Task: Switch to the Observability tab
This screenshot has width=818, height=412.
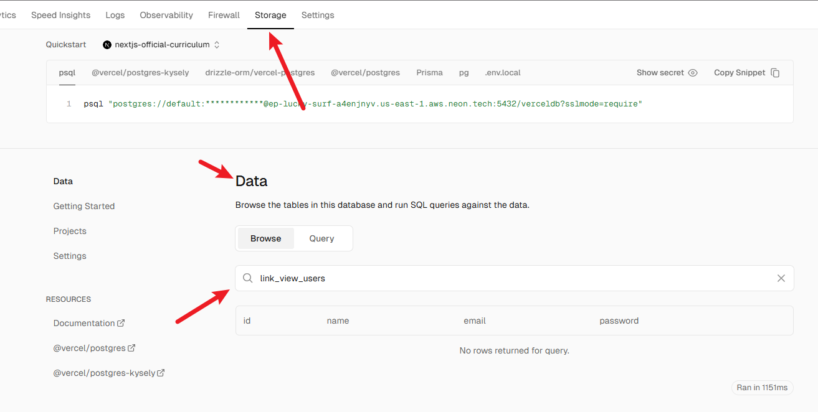Action: [166, 15]
